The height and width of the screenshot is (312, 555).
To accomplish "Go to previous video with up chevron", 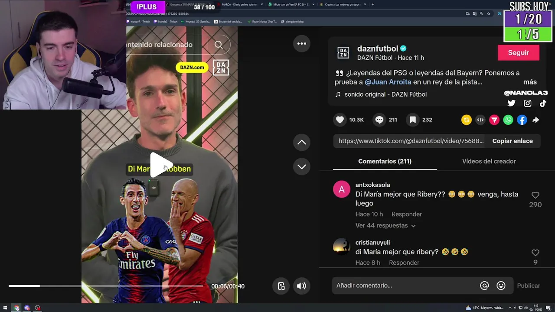I will point(302,142).
